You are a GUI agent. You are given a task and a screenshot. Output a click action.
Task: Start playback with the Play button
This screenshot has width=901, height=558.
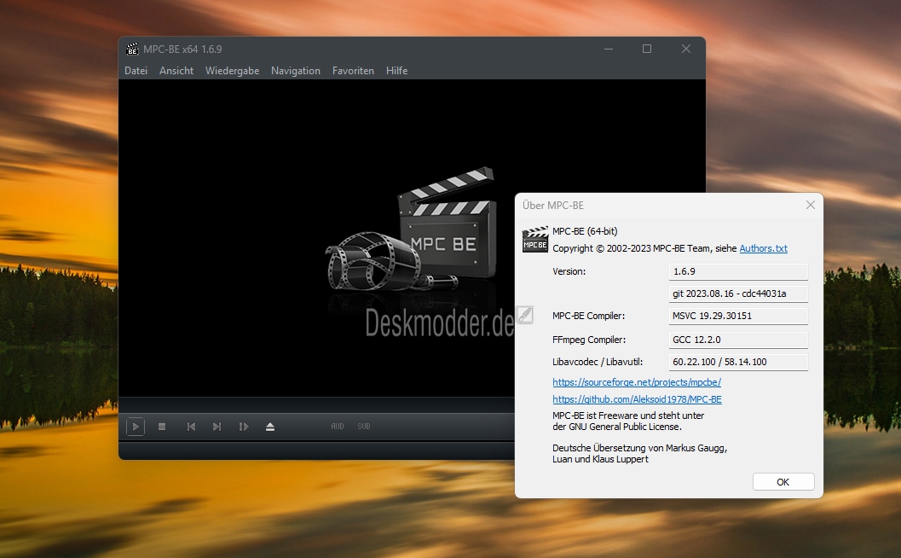(x=136, y=427)
